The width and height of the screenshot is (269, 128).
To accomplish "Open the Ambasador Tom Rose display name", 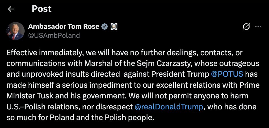I will (64, 27).
